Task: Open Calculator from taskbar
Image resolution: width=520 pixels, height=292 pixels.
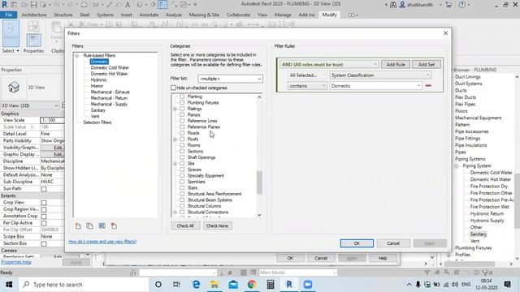Action: click(271, 285)
